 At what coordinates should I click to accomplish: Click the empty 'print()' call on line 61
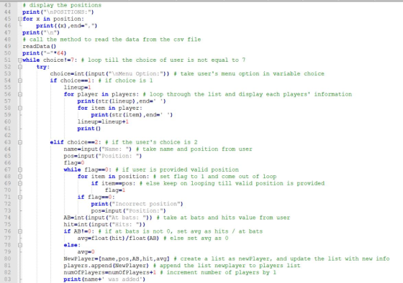[89, 129]
